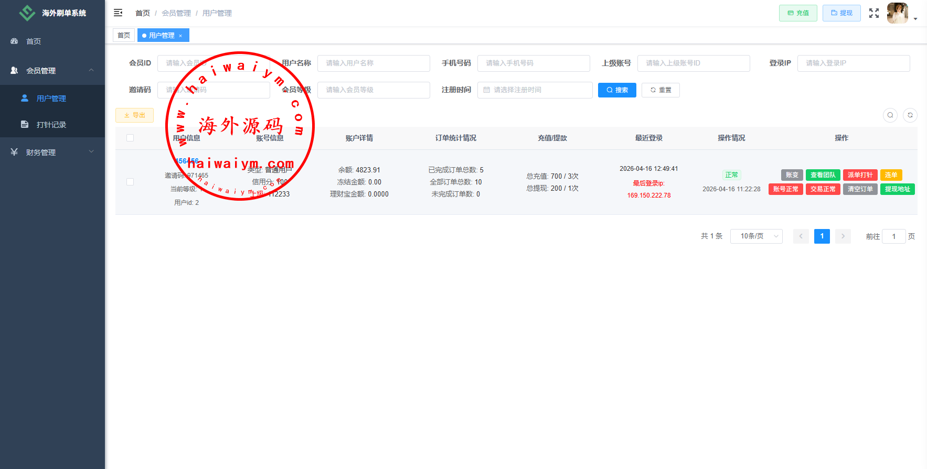
Task: Collapse the 会员管理 sidebar menu
Action: pos(52,71)
